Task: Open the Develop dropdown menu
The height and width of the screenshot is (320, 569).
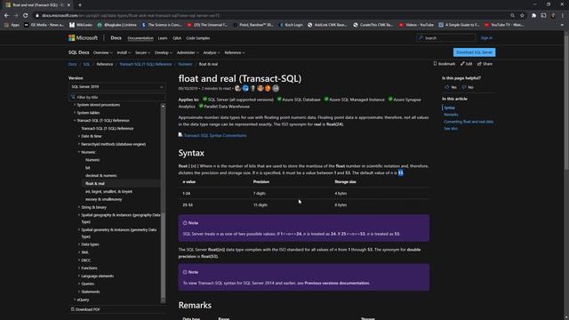Action: [x=164, y=52]
